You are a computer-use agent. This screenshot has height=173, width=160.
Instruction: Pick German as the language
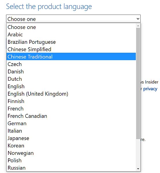click(x=71, y=123)
